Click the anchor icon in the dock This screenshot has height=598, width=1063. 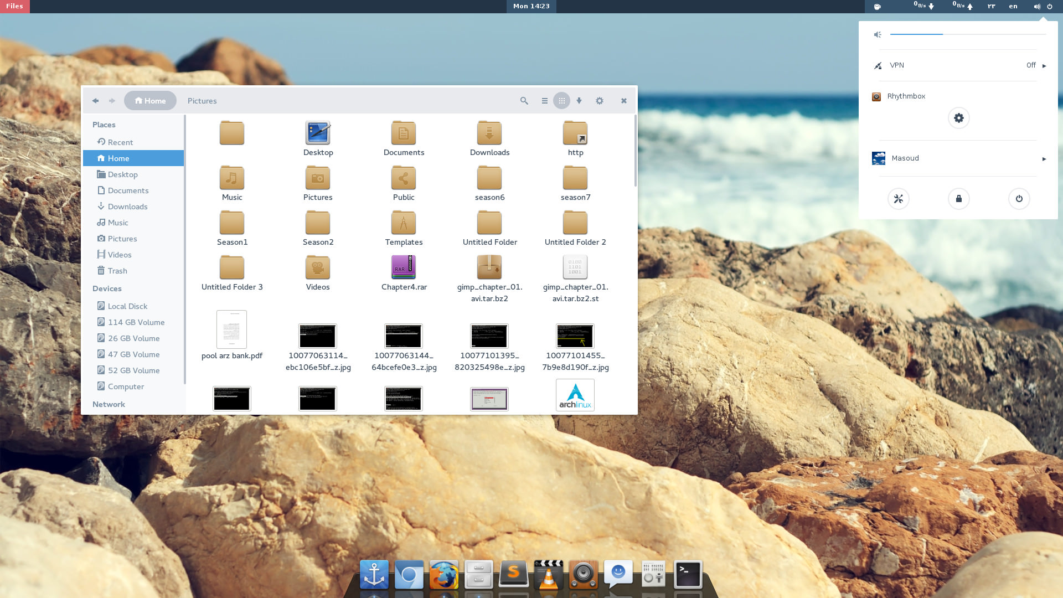[x=374, y=575]
